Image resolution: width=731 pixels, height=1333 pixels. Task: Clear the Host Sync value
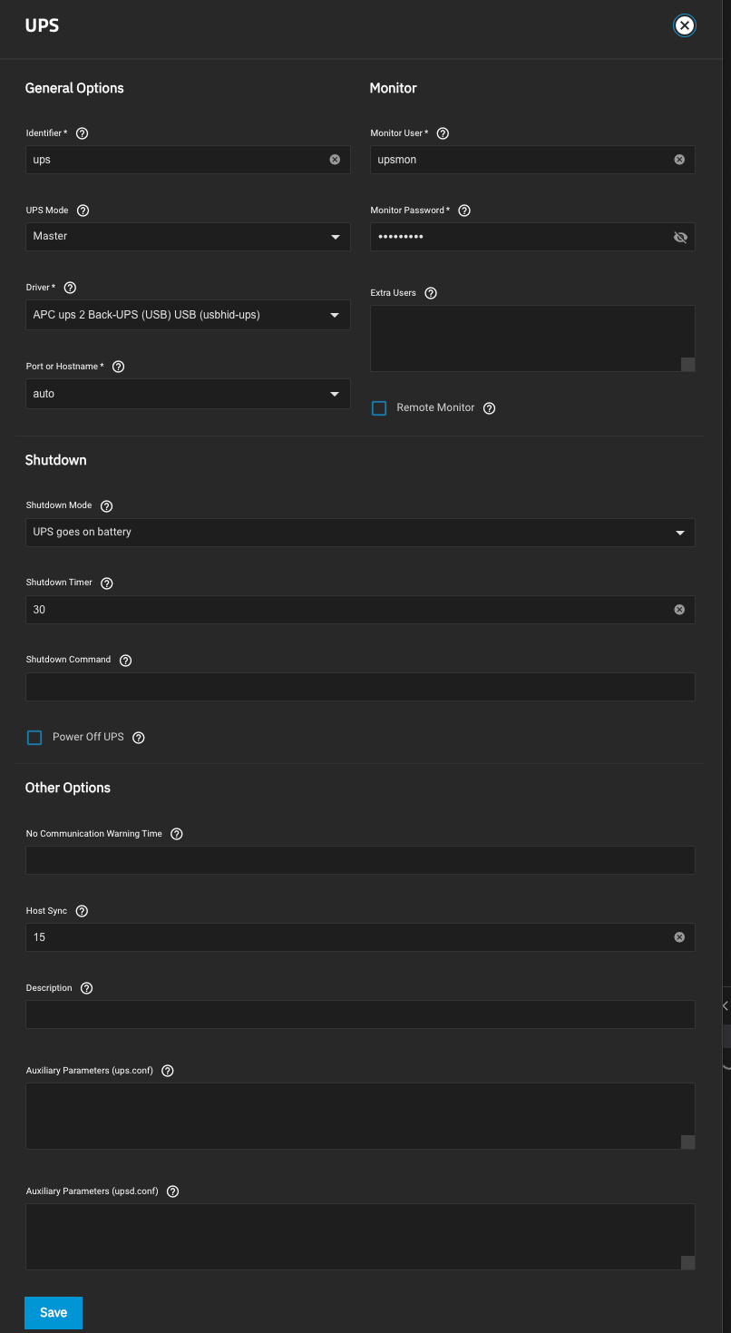coord(679,937)
